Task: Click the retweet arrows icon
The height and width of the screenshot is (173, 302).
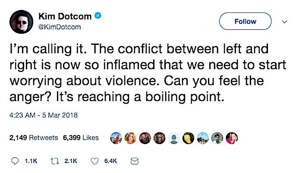Action: pyautogui.click(x=55, y=161)
